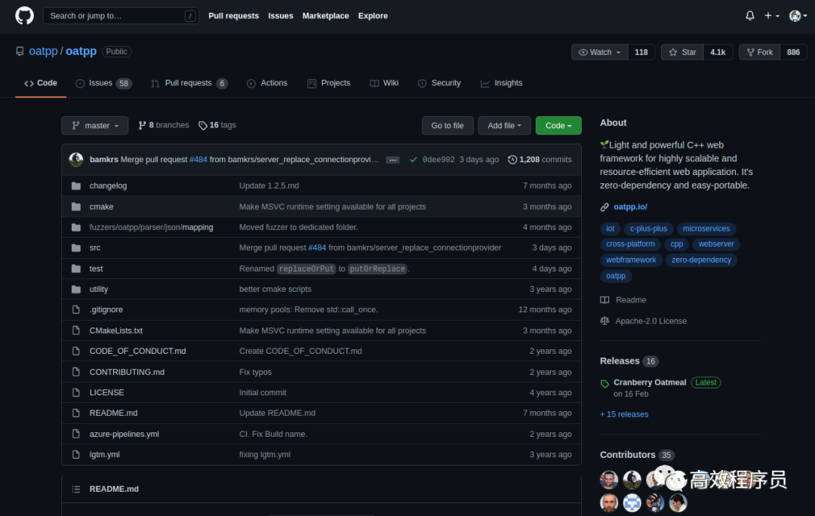Open the Actions tab
The image size is (815, 516).
(x=266, y=83)
